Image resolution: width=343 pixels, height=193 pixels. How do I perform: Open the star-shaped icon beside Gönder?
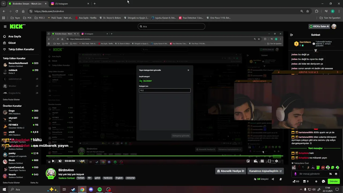coord(323,181)
